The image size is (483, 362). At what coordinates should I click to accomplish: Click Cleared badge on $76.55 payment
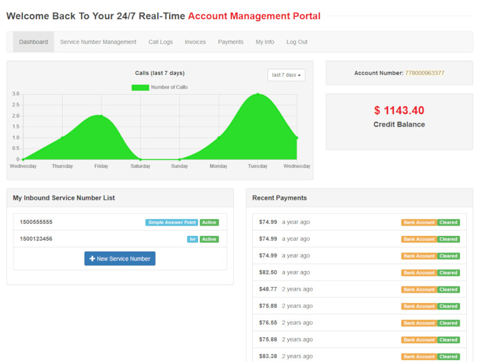448,323
